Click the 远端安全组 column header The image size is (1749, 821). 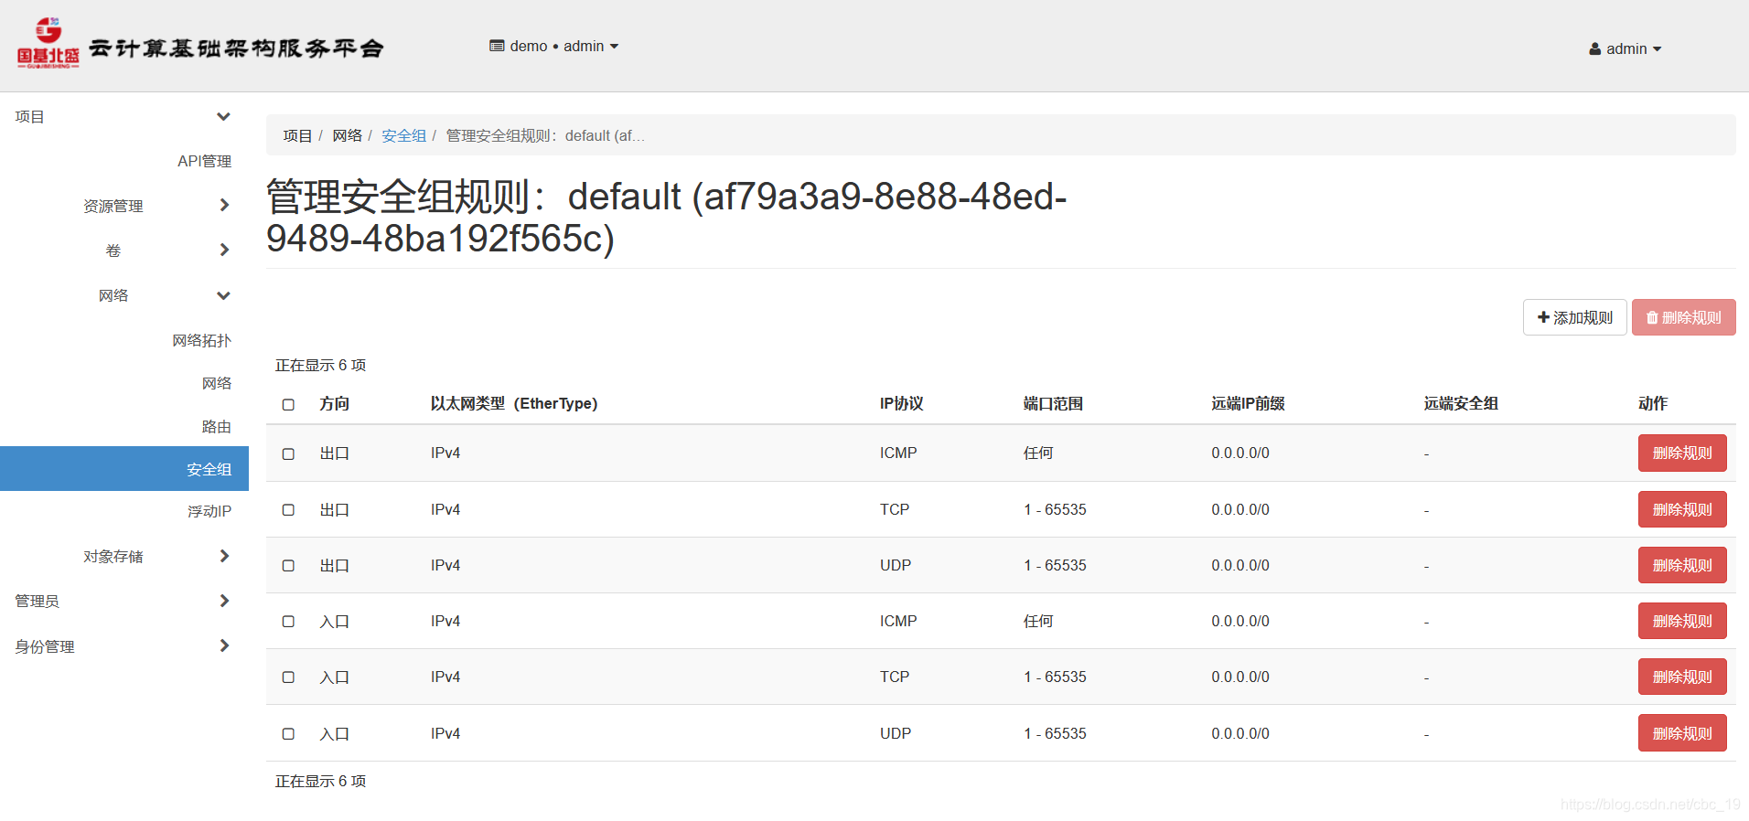pyautogui.click(x=1461, y=403)
